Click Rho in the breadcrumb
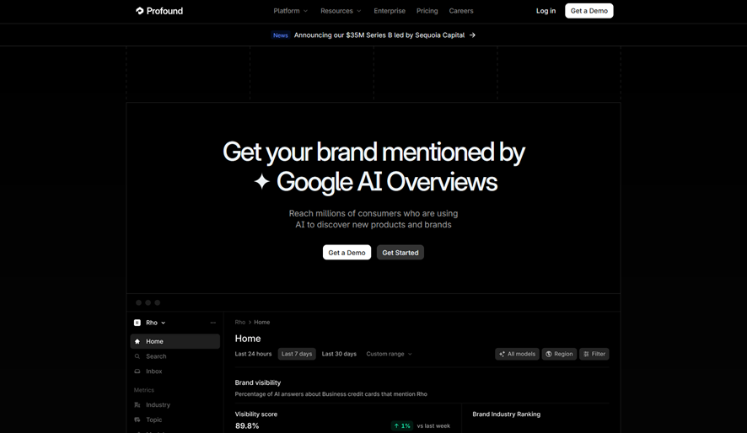The height and width of the screenshot is (433, 747). pos(240,322)
